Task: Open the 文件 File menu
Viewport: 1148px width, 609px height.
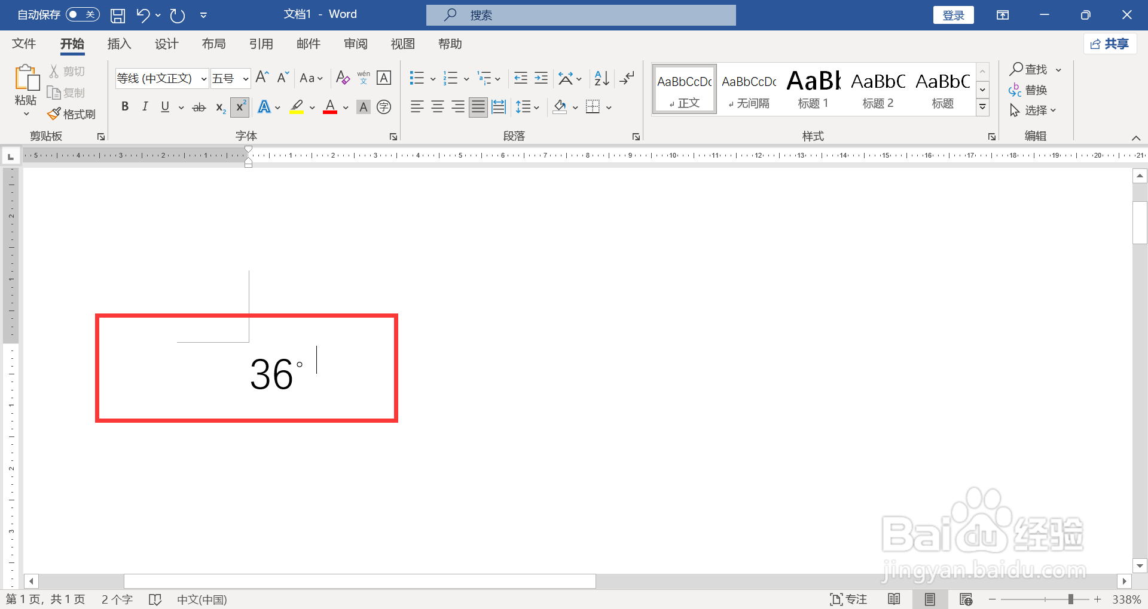Action: (x=24, y=44)
